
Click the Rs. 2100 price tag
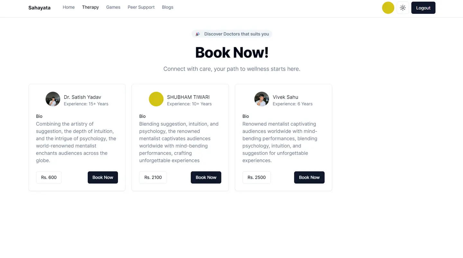pyautogui.click(x=153, y=177)
